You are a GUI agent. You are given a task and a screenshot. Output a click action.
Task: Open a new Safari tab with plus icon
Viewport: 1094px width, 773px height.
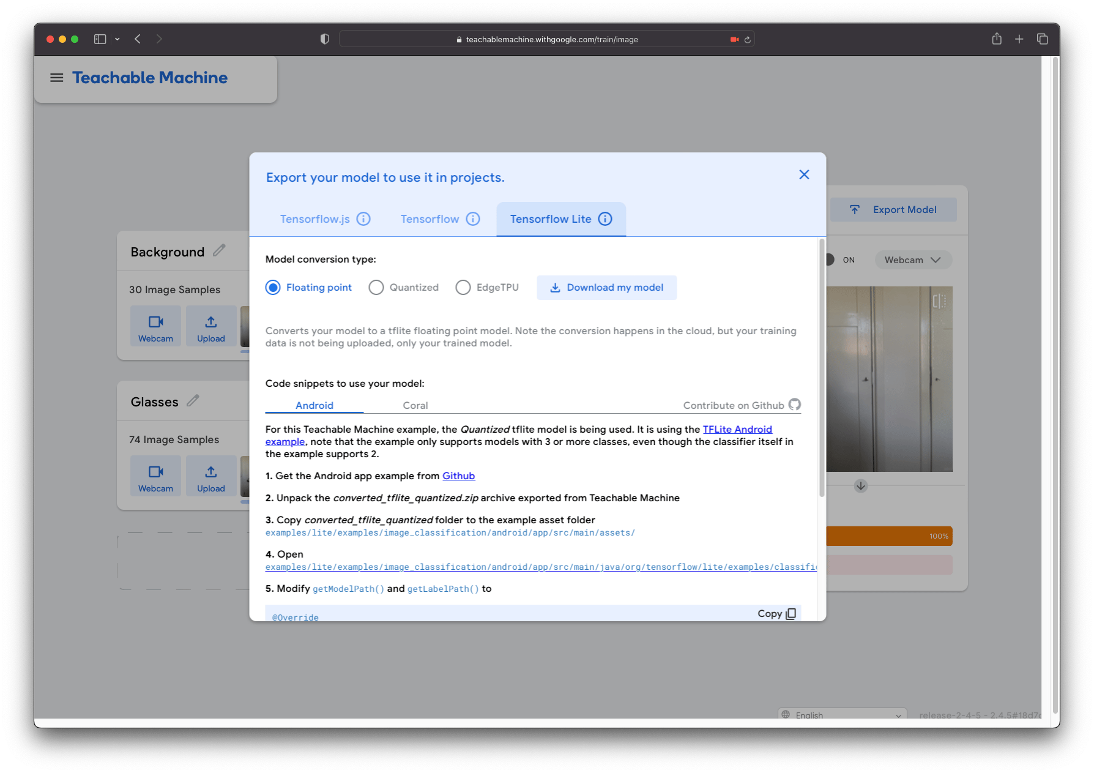1019,39
